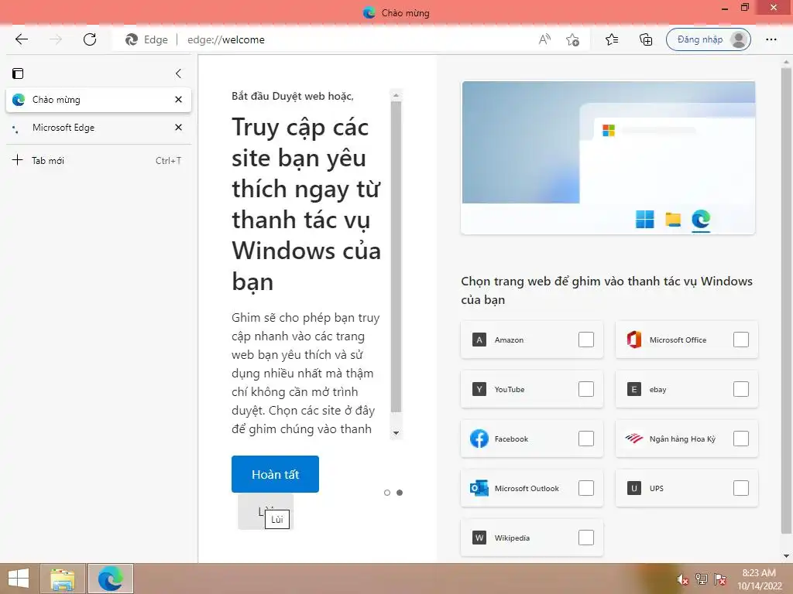
Task: Click the Microsoft Office logo icon
Action: pyautogui.click(x=633, y=340)
